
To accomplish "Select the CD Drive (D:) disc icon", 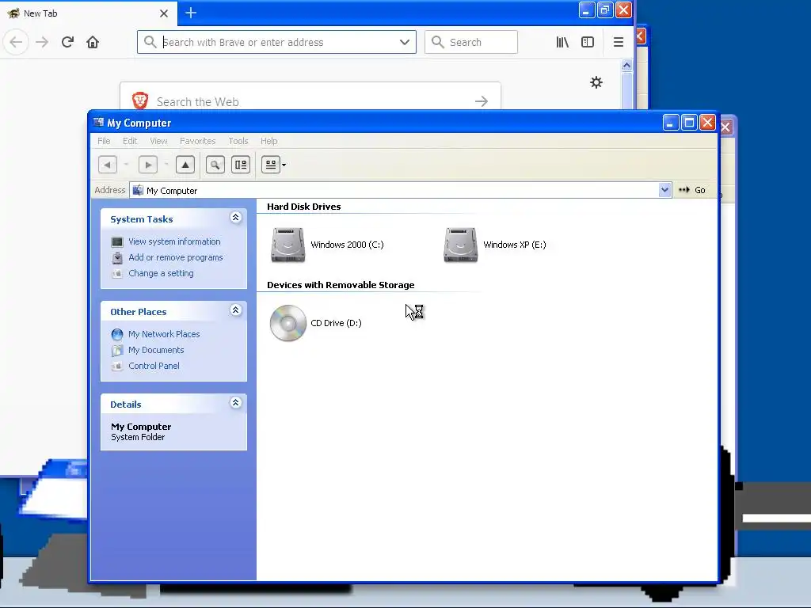I will click(288, 323).
